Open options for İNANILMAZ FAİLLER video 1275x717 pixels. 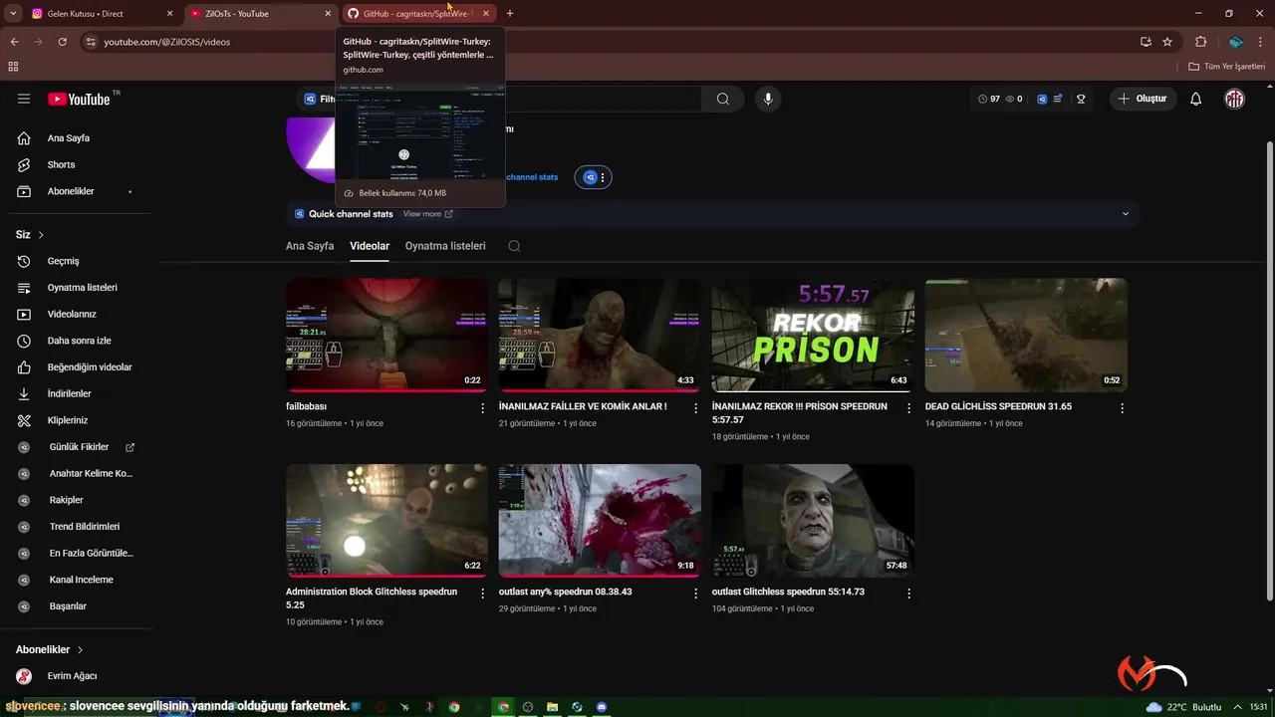pos(696,408)
